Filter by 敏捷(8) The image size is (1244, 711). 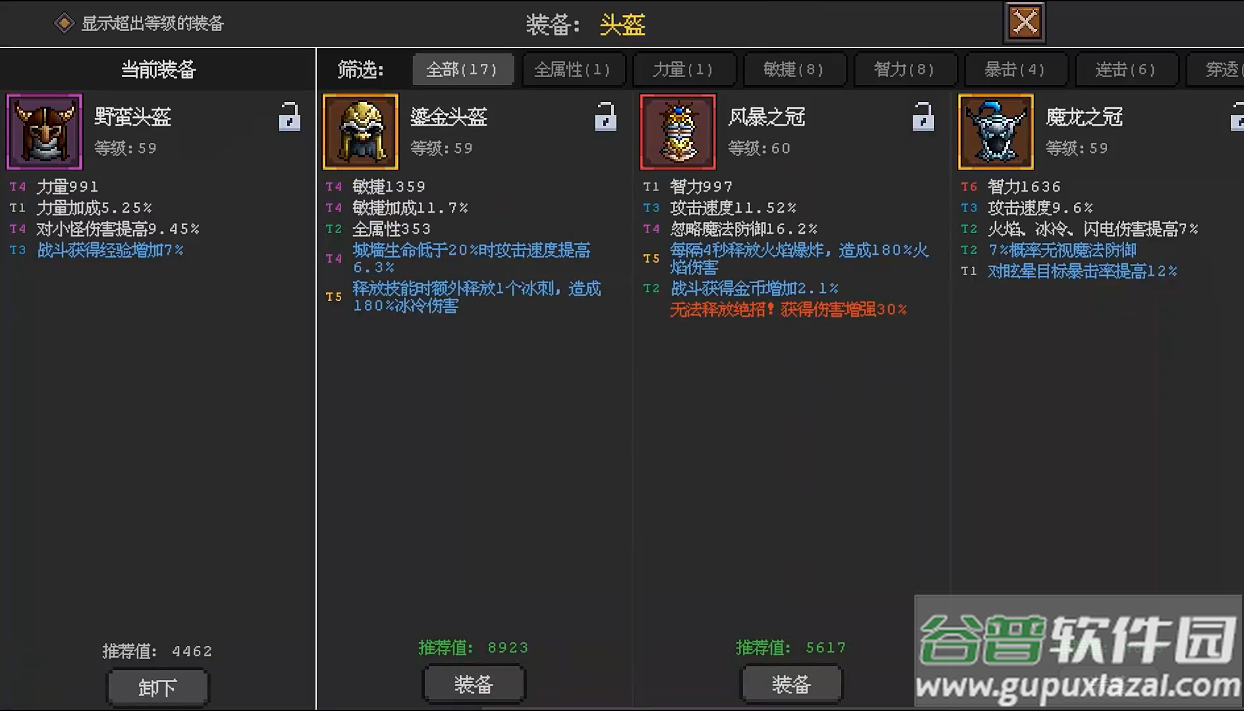coord(794,70)
